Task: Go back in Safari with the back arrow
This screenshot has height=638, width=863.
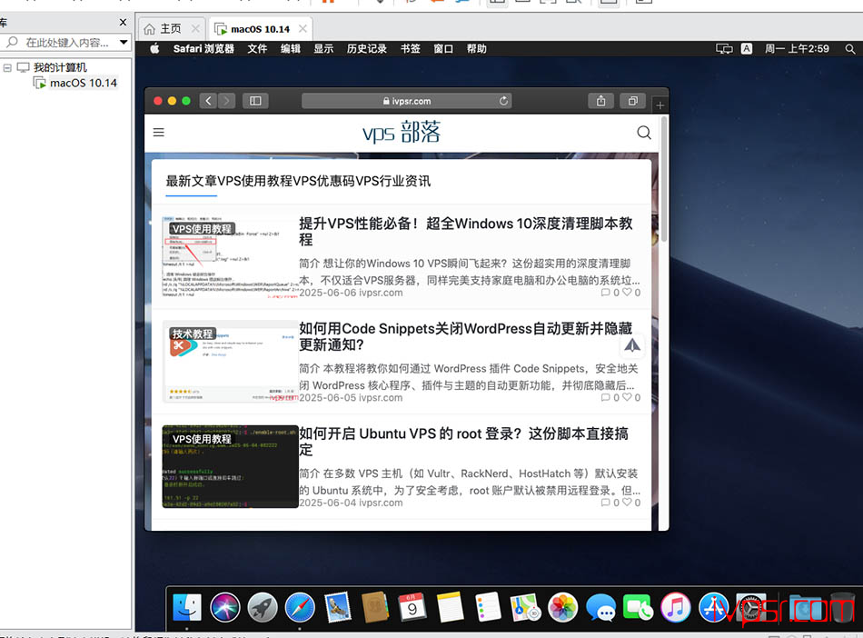Action: pyautogui.click(x=208, y=101)
